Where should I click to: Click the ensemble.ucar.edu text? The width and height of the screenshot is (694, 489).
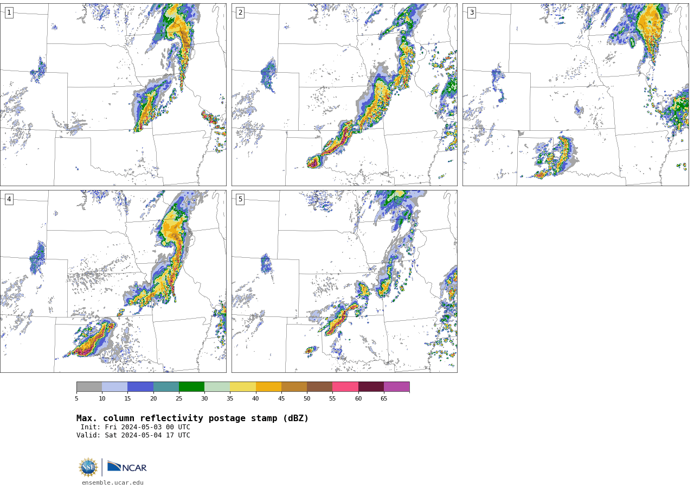(x=113, y=482)
